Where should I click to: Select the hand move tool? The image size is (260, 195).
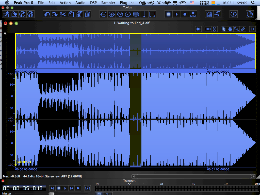point(230,29)
